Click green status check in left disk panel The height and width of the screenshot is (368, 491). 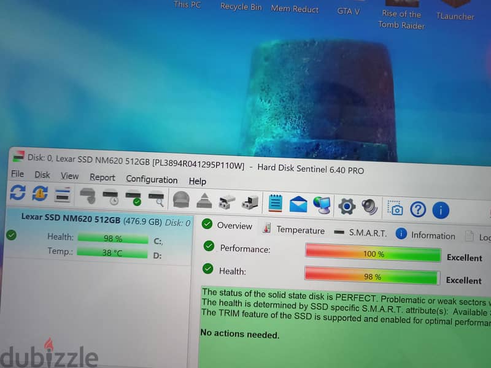click(11, 235)
